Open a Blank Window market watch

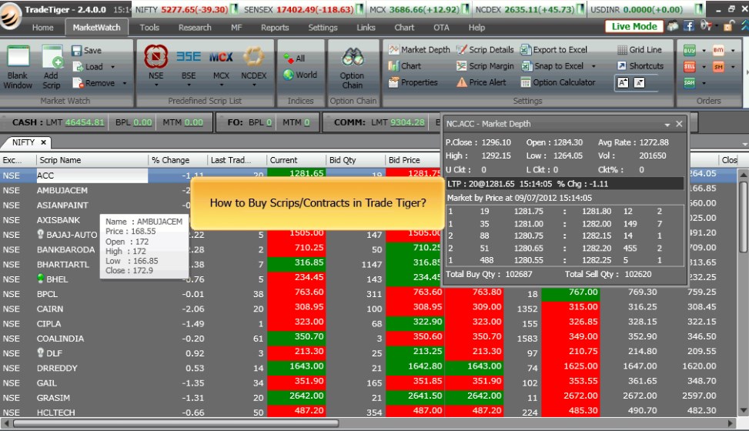point(18,65)
